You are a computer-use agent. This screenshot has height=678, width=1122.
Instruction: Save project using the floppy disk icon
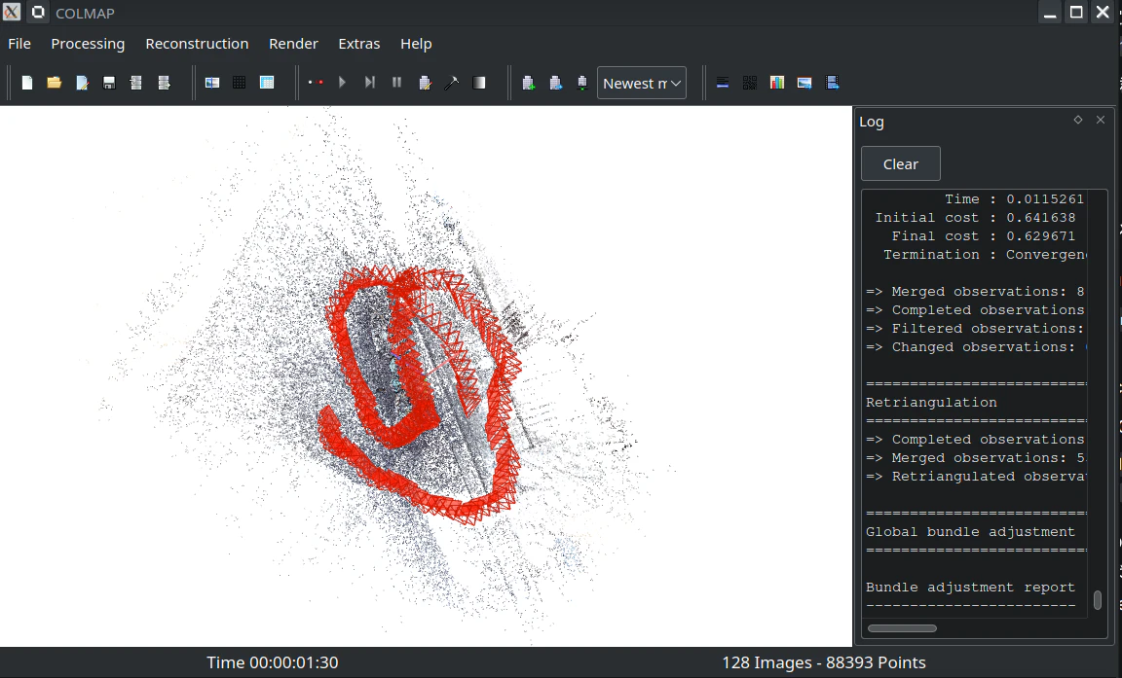[109, 83]
